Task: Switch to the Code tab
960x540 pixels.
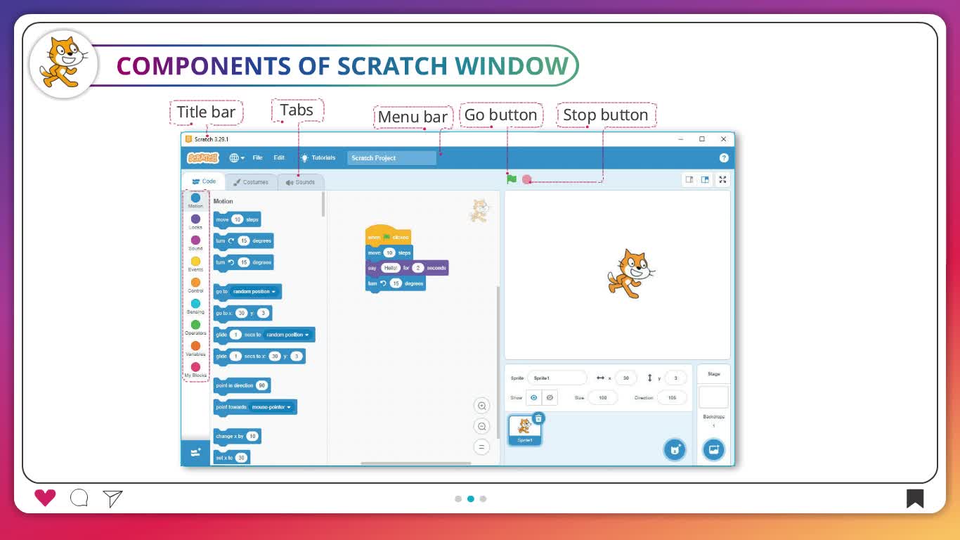Action: tap(204, 181)
